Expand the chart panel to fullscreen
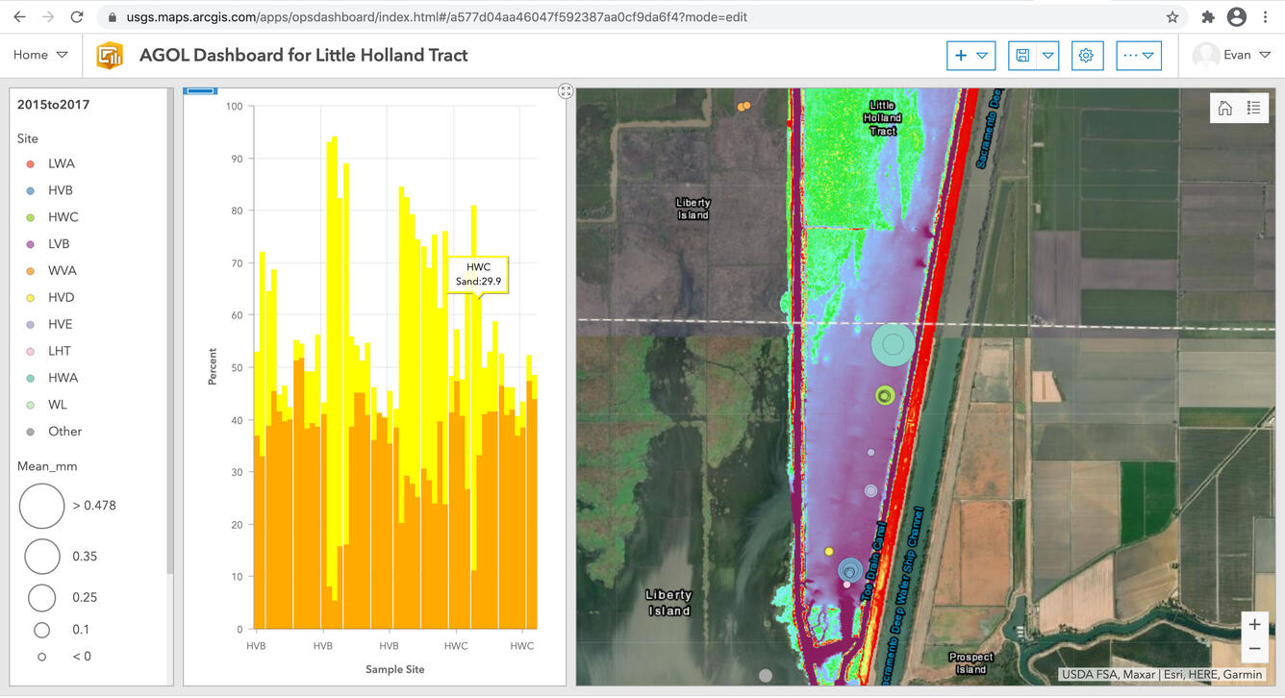Image resolution: width=1285 pixels, height=698 pixels. click(566, 90)
